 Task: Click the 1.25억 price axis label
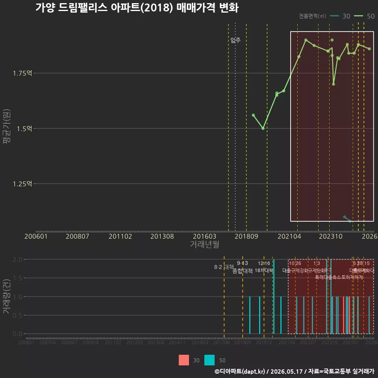[22, 184]
